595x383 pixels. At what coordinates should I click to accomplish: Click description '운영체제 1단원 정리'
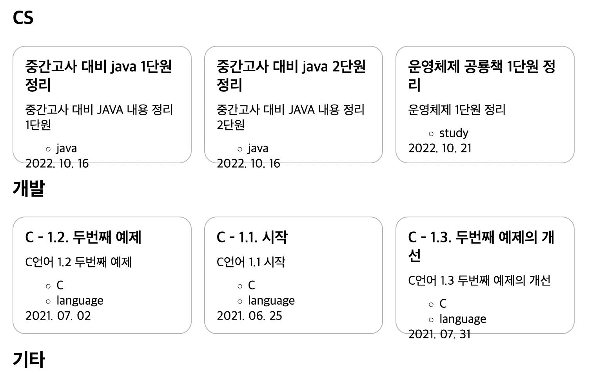click(457, 110)
